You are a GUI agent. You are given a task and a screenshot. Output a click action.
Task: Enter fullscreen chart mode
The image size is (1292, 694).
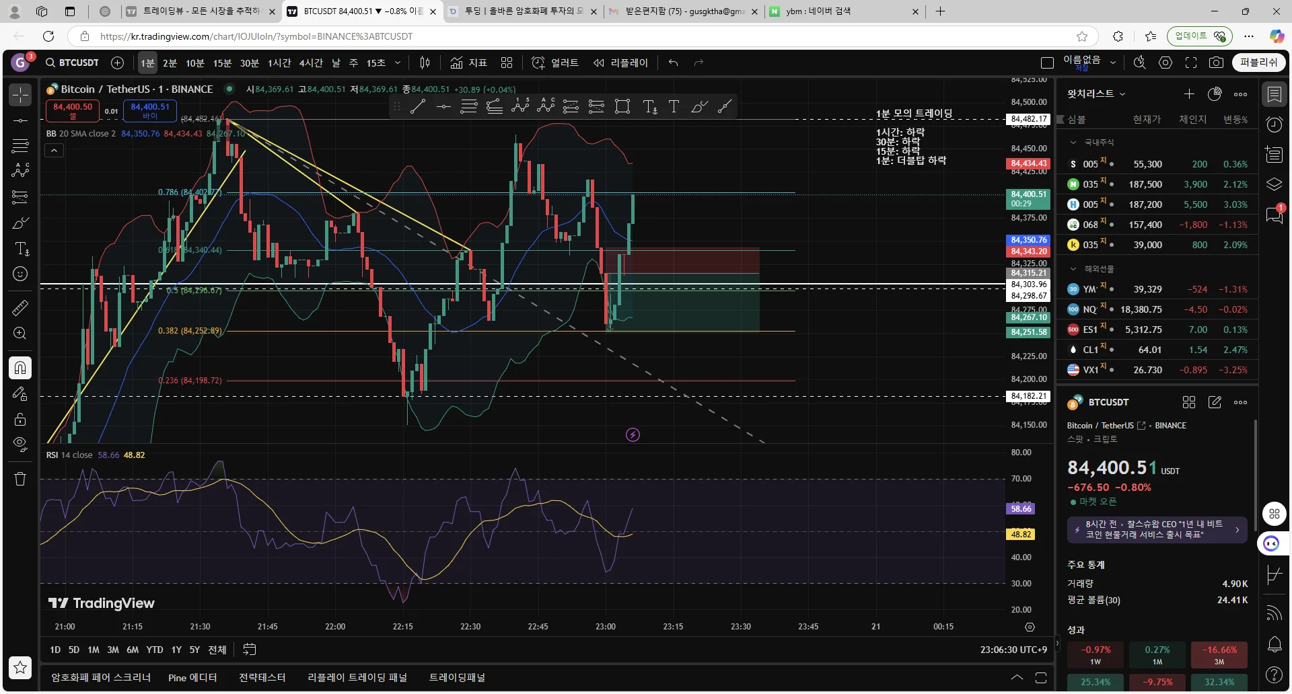point(1191,63)
